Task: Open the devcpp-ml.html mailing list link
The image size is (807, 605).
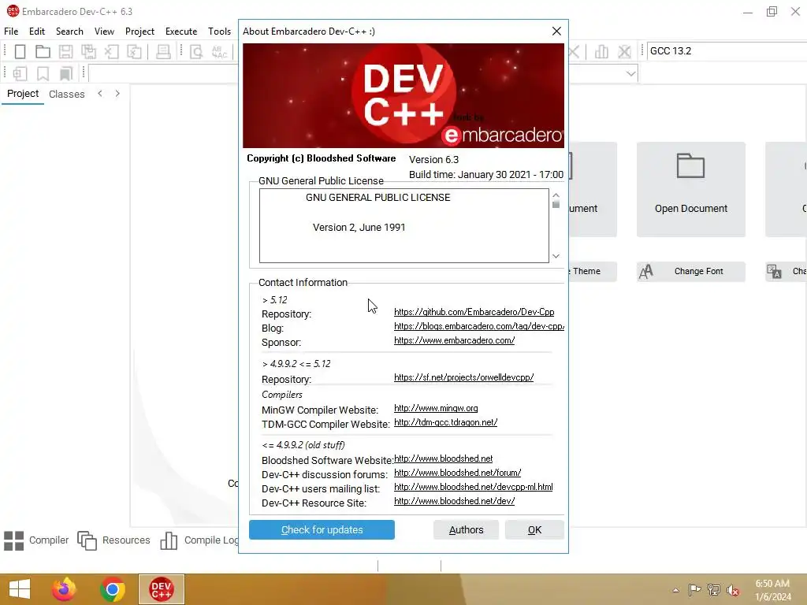Action: pyautogui.click(x=474, y=487)
